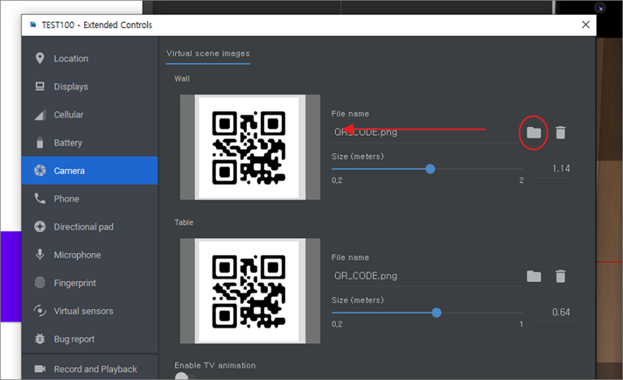Open Bug report page

90,339
